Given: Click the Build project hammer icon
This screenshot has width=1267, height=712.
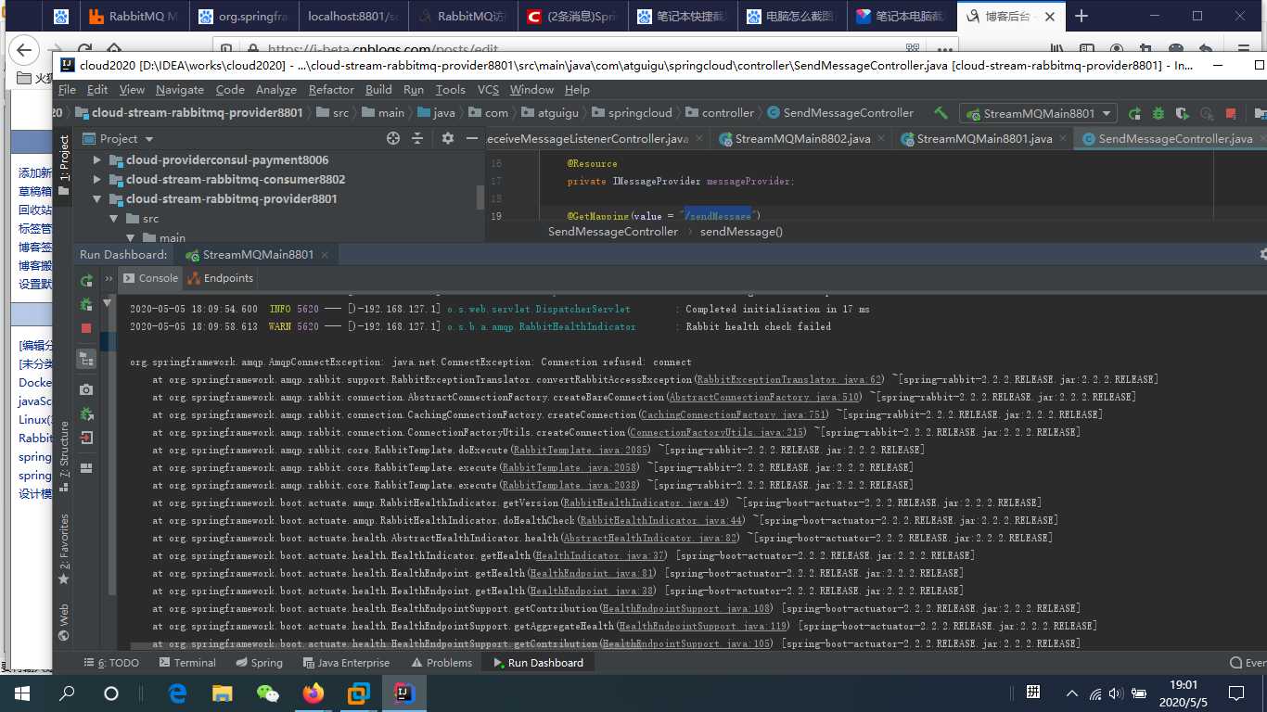Looking at the screenshot, I should (x=941, y=113).
